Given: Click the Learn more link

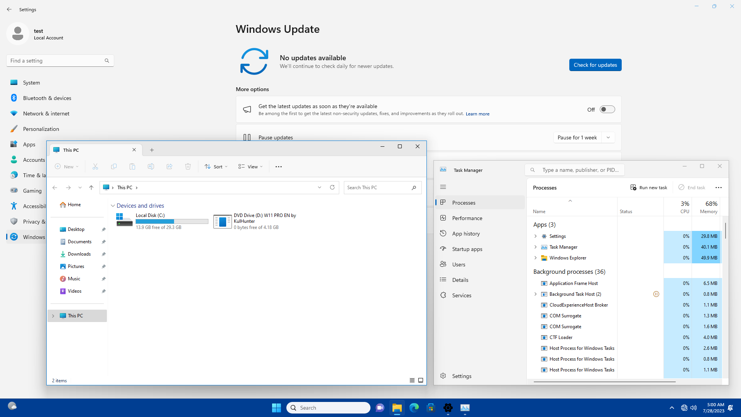Looking at the screenshot, I should [x=477, y=114].
